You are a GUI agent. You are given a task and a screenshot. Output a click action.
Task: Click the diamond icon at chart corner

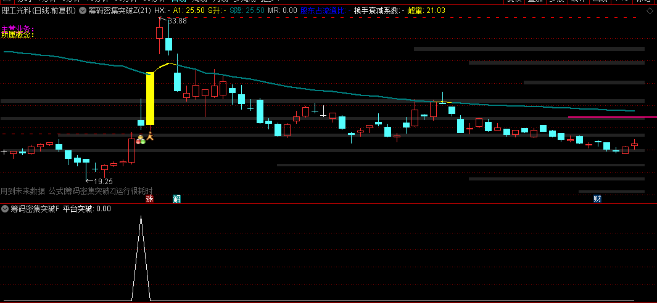[649, 10]
